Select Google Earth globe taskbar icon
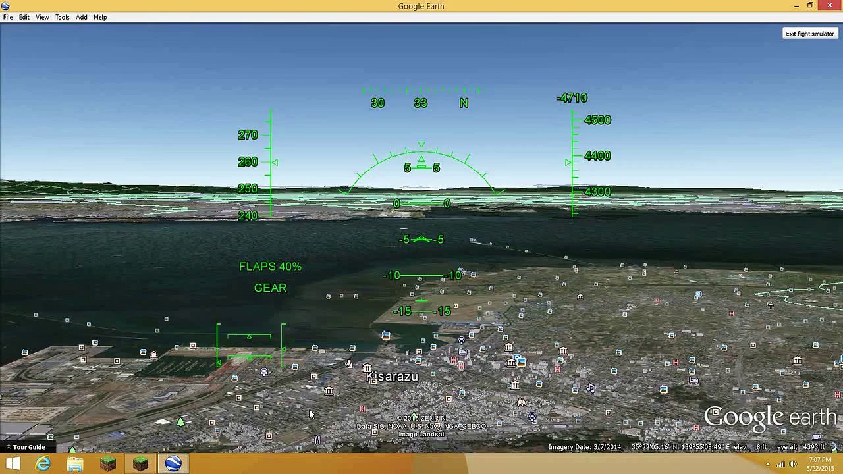The height and width of the screenshot is (474, 843). 173,464
